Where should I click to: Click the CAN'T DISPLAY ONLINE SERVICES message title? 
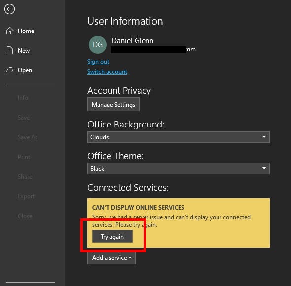[x=138, y=207]
